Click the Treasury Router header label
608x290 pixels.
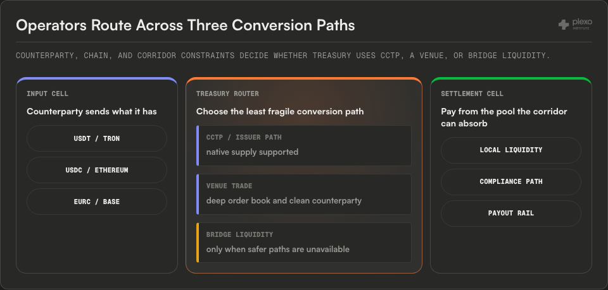pos(227,94)
